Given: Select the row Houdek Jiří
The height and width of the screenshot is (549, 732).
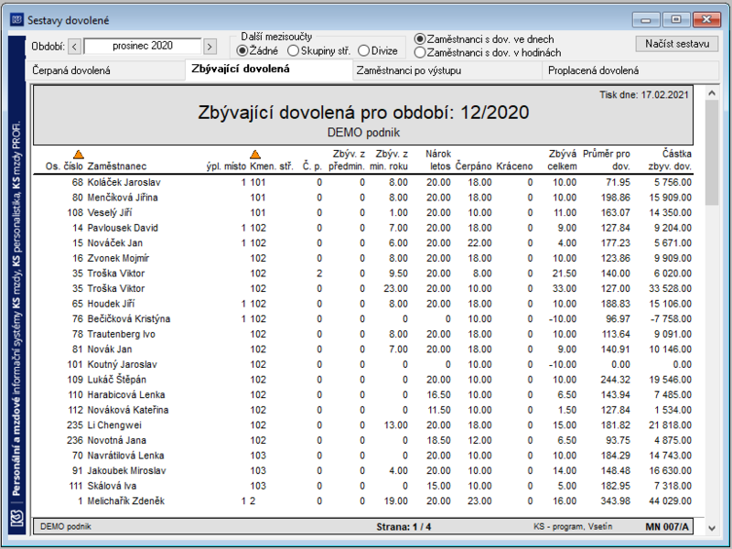Looking at the screenshot, I should coord(363,304).
